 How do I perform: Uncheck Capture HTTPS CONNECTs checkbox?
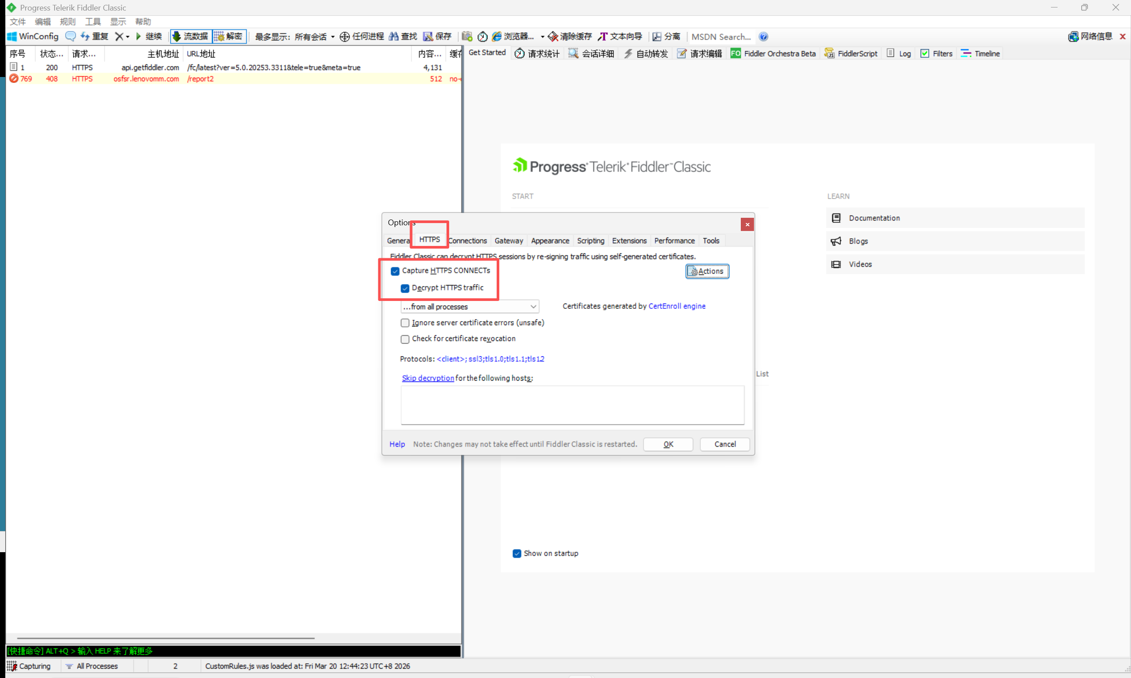tap(395, 271)
